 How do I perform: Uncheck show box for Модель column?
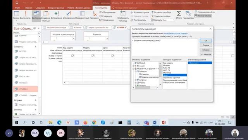click(x=93, y=56)
